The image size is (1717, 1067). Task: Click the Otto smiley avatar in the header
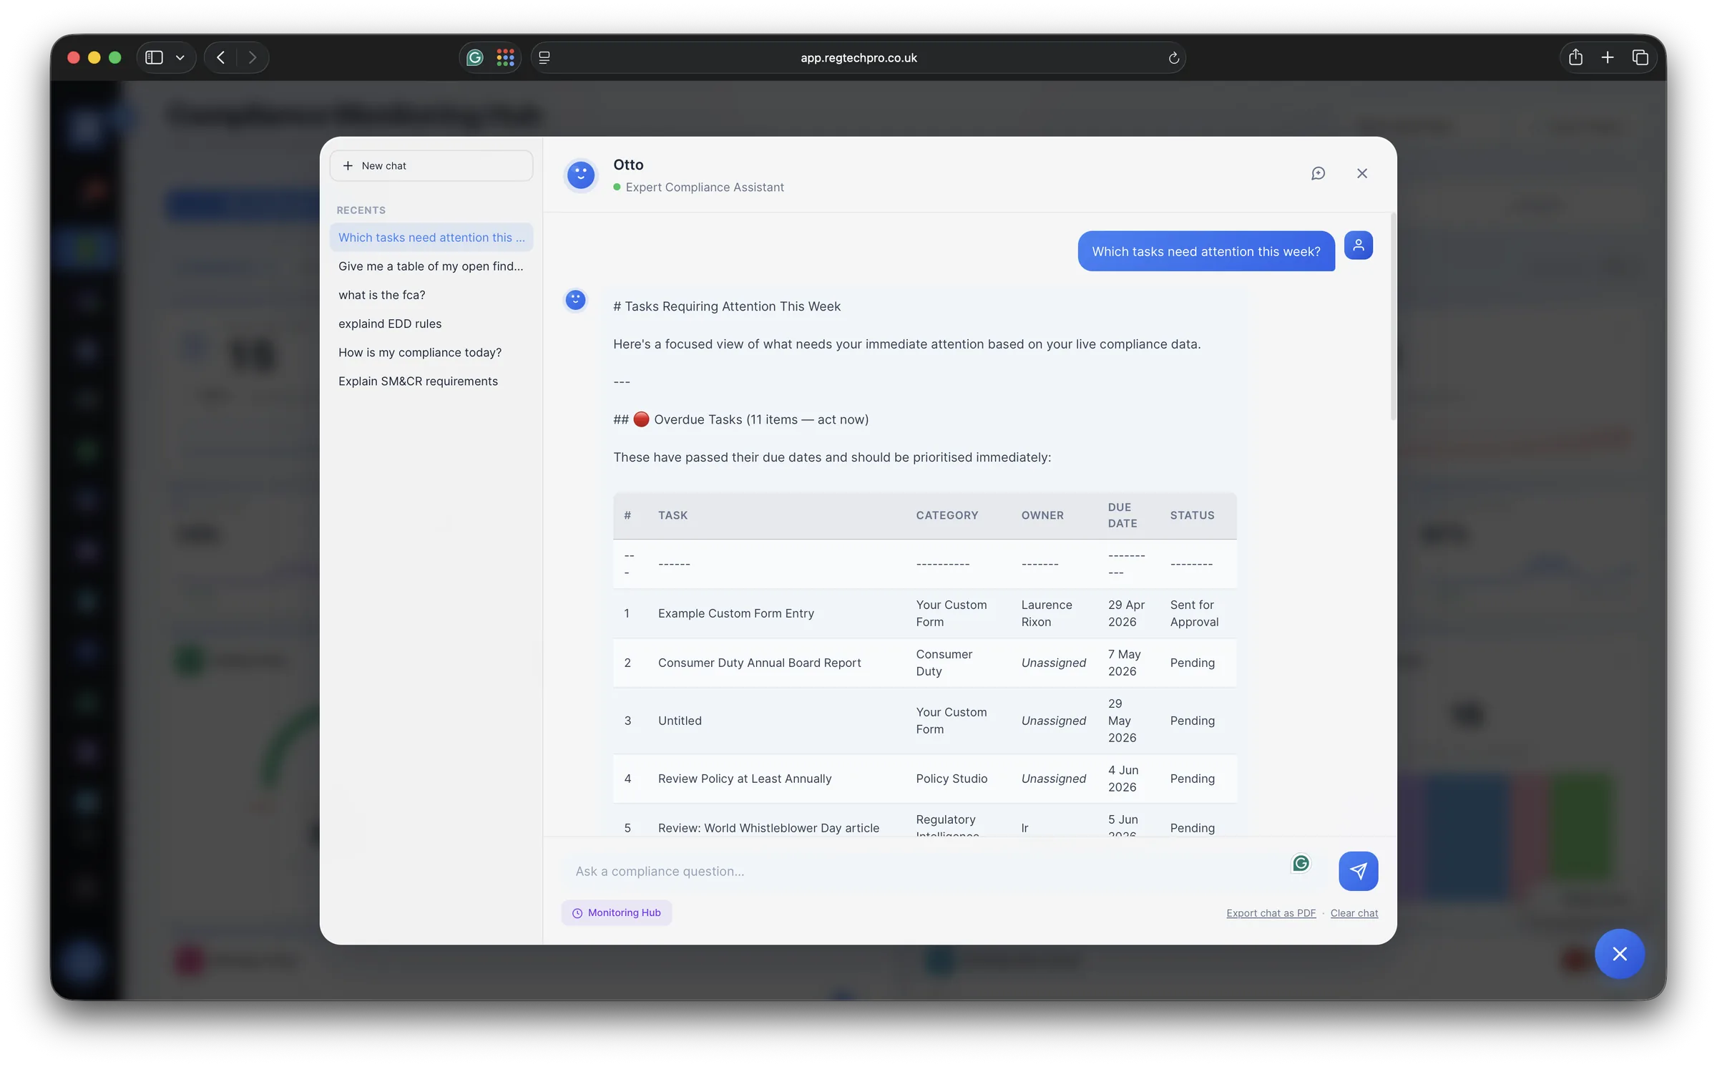click(580, 175)
